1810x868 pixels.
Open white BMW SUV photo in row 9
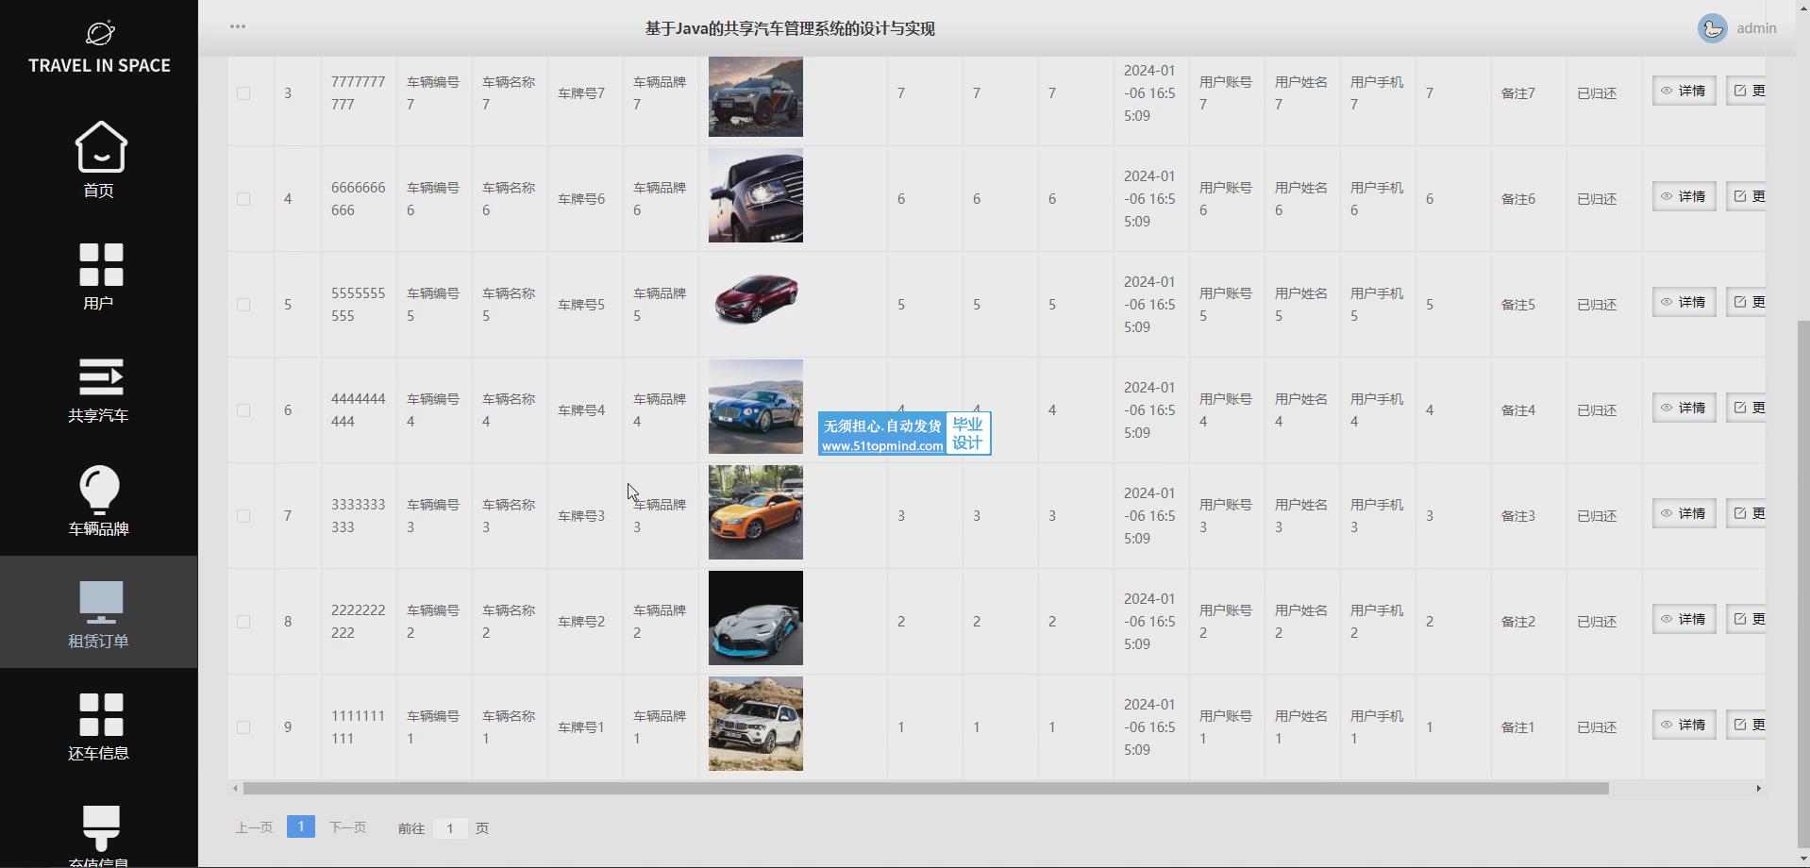pos(756,724)
